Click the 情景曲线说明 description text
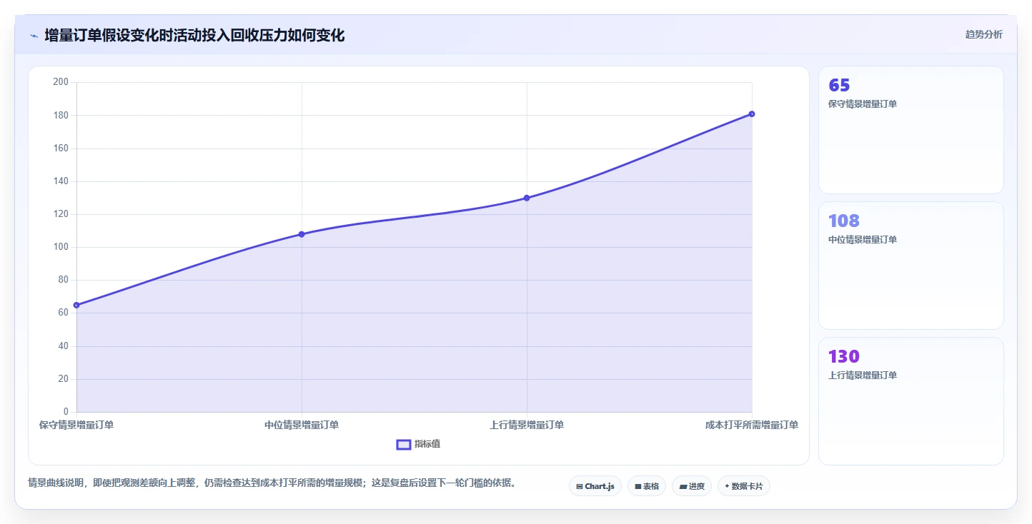This screenshot has width=1032, height=524. point(272,483)
